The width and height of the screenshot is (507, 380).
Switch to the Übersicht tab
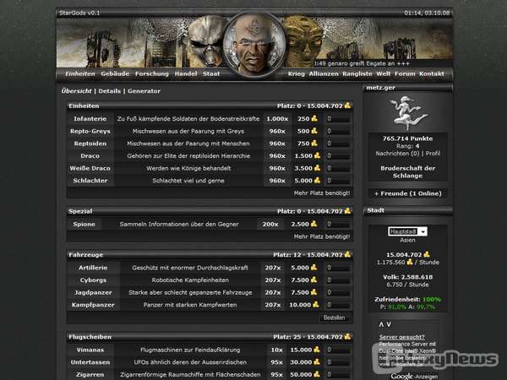click(x=76, y=91)
